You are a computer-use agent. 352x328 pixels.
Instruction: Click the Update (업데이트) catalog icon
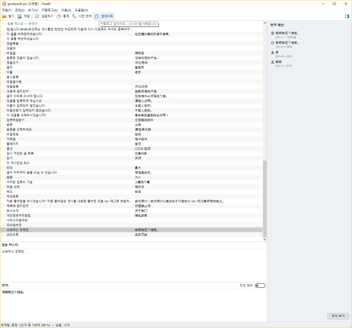(98, 16)
